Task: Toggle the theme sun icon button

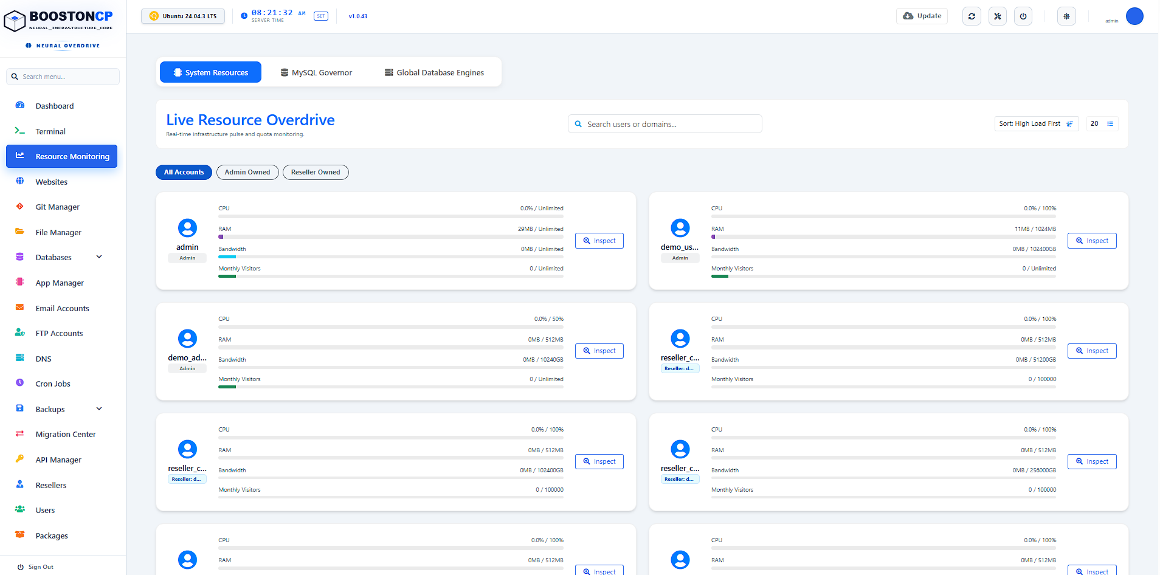Action: point(1066,16)
